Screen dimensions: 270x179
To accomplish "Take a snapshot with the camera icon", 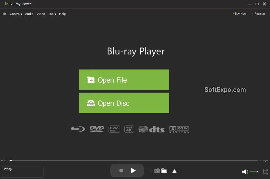I will [157, 171].
